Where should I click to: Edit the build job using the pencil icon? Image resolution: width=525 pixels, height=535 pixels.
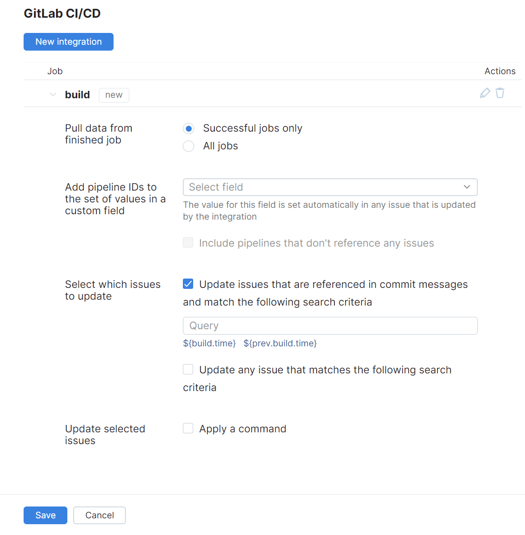485,93
